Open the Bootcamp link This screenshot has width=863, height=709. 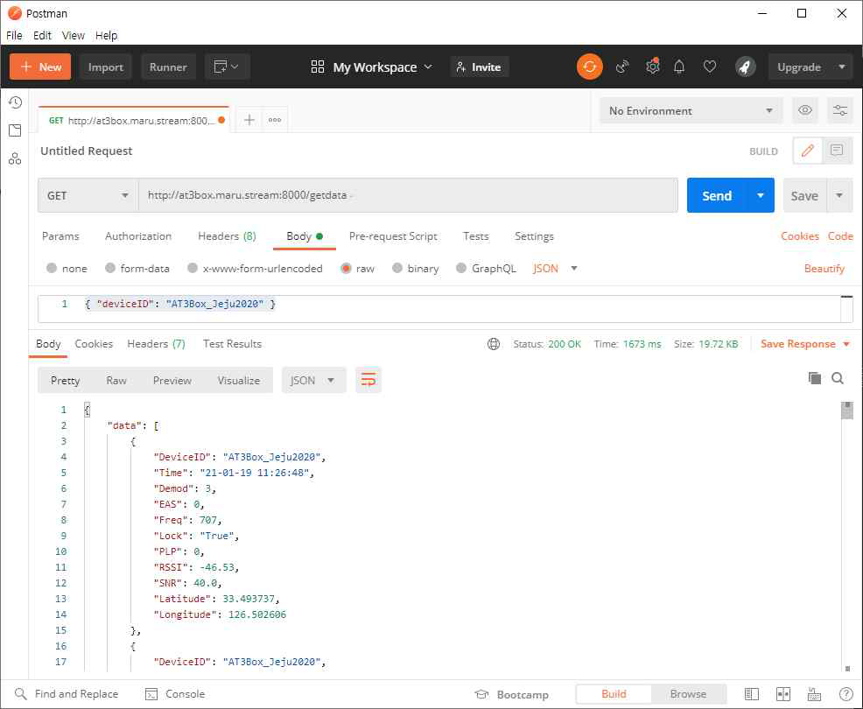coord(512,695)
